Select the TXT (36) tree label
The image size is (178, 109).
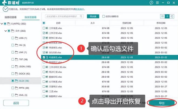(23, 60)
